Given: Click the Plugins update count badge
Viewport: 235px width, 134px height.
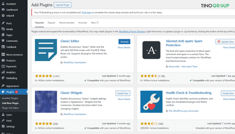Looking at the screenshot, I should point(16,92).
